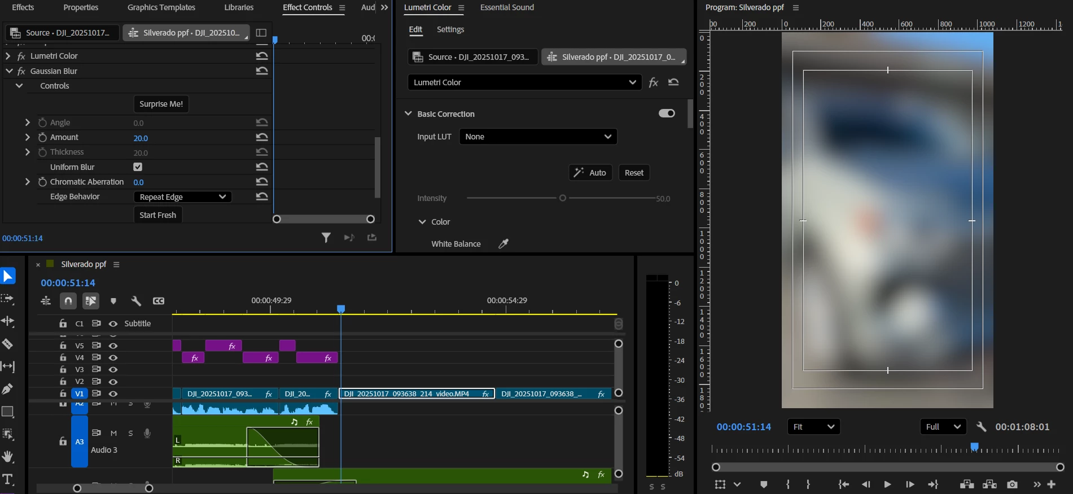Switch to the Properties tab
This screenshot has width=1073, height=494.
tap(81, 7)
